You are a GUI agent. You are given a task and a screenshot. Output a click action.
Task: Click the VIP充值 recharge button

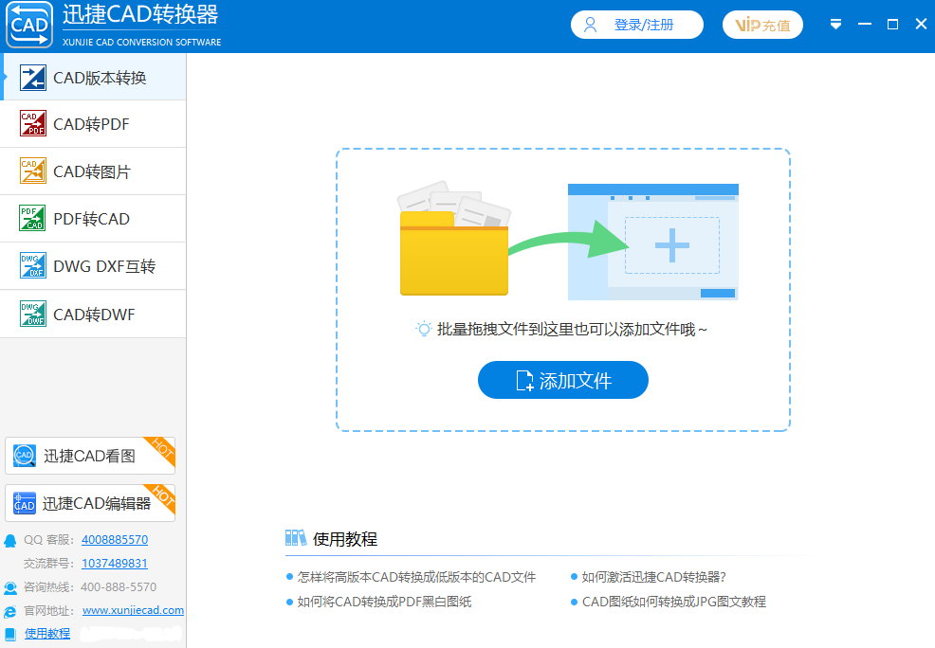click(762, 25)
